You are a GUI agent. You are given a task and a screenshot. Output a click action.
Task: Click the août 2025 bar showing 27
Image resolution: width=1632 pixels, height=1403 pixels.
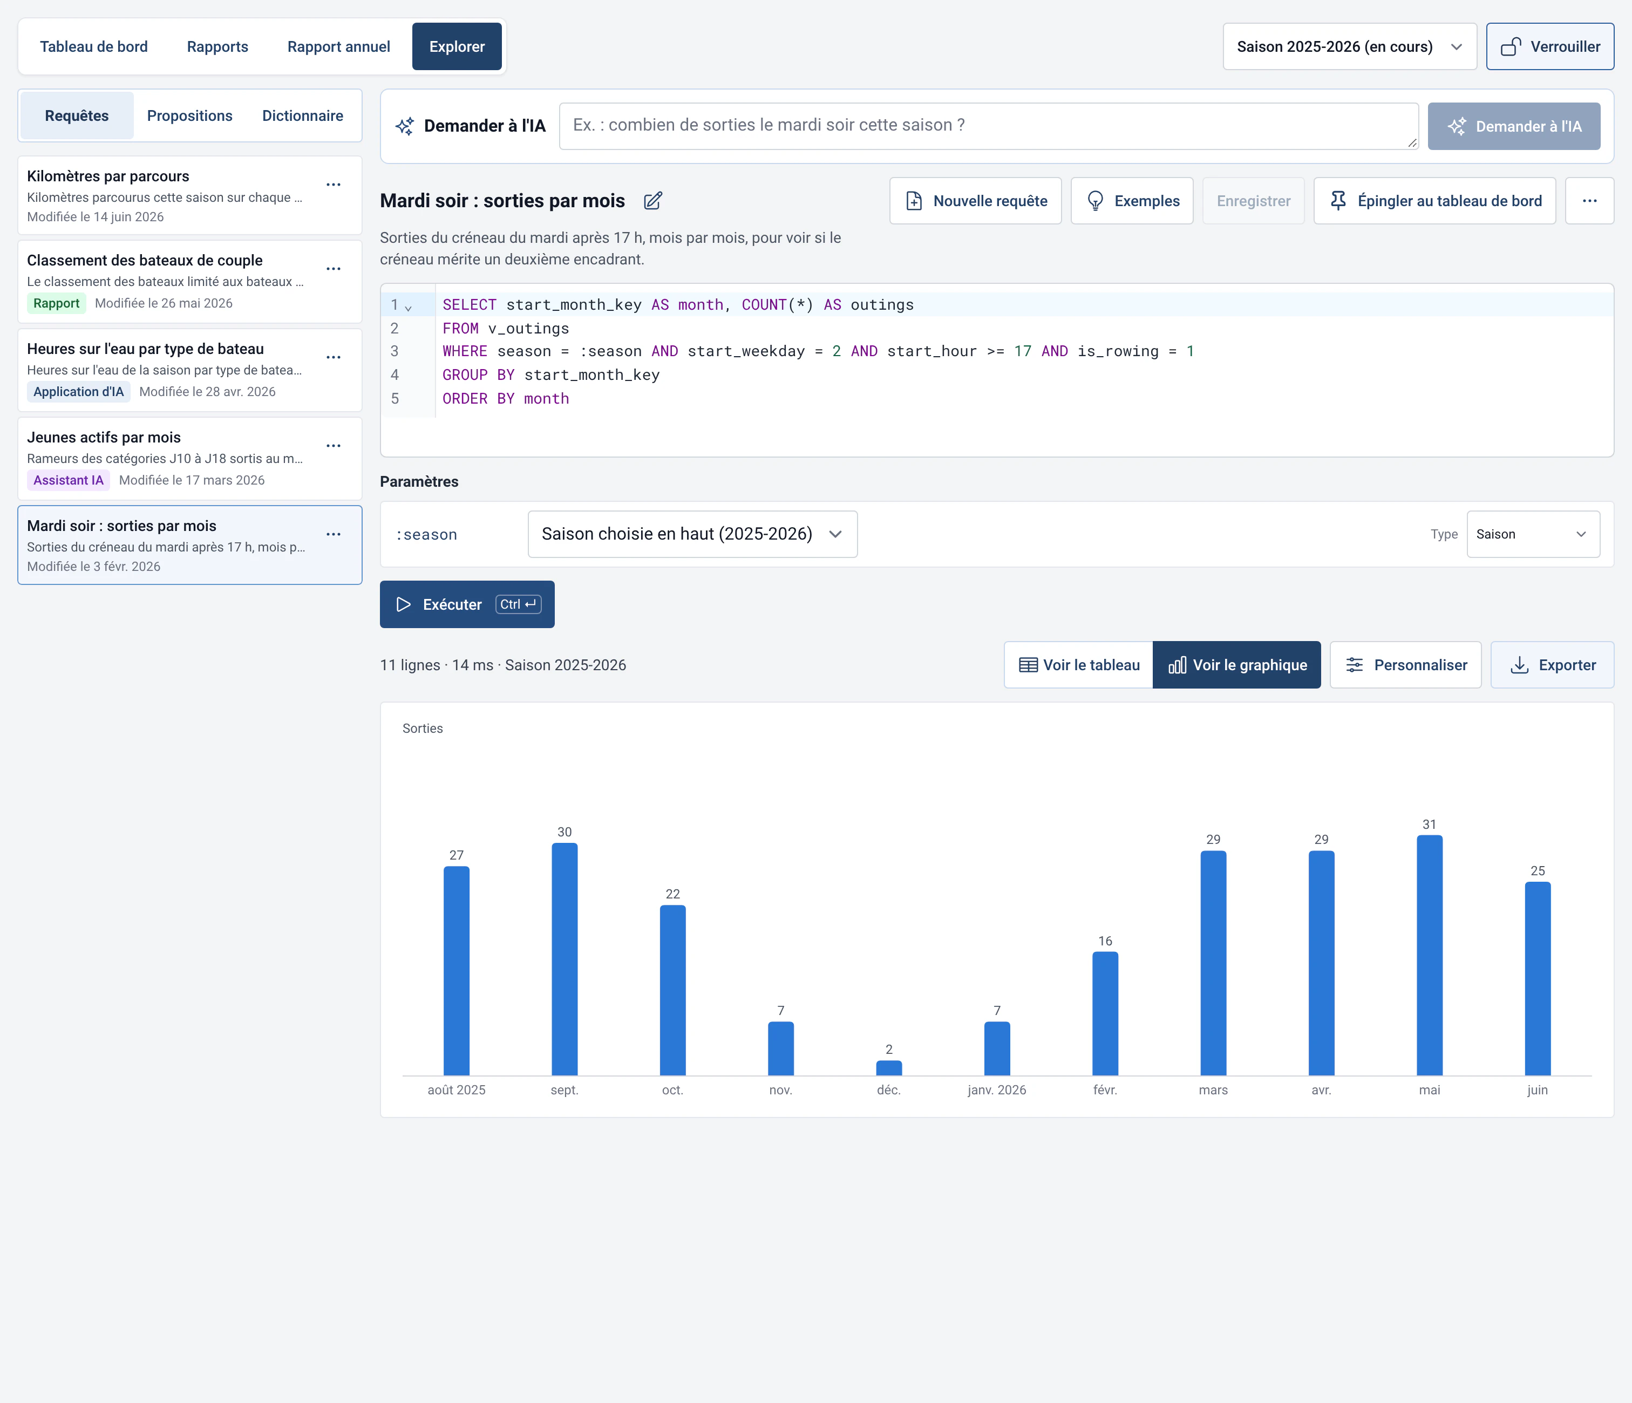point(456,971)
